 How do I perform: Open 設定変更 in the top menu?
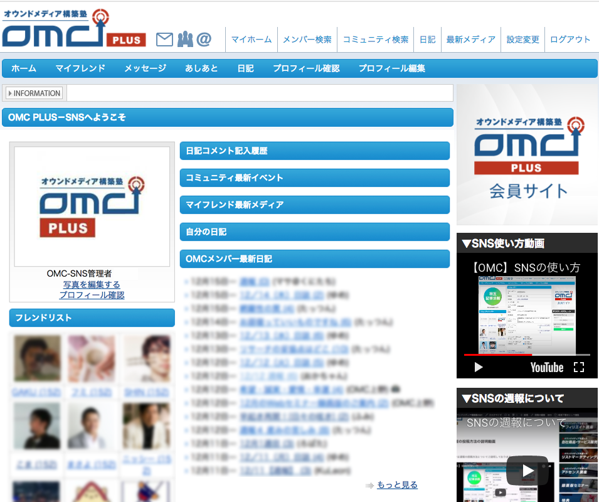522,39
